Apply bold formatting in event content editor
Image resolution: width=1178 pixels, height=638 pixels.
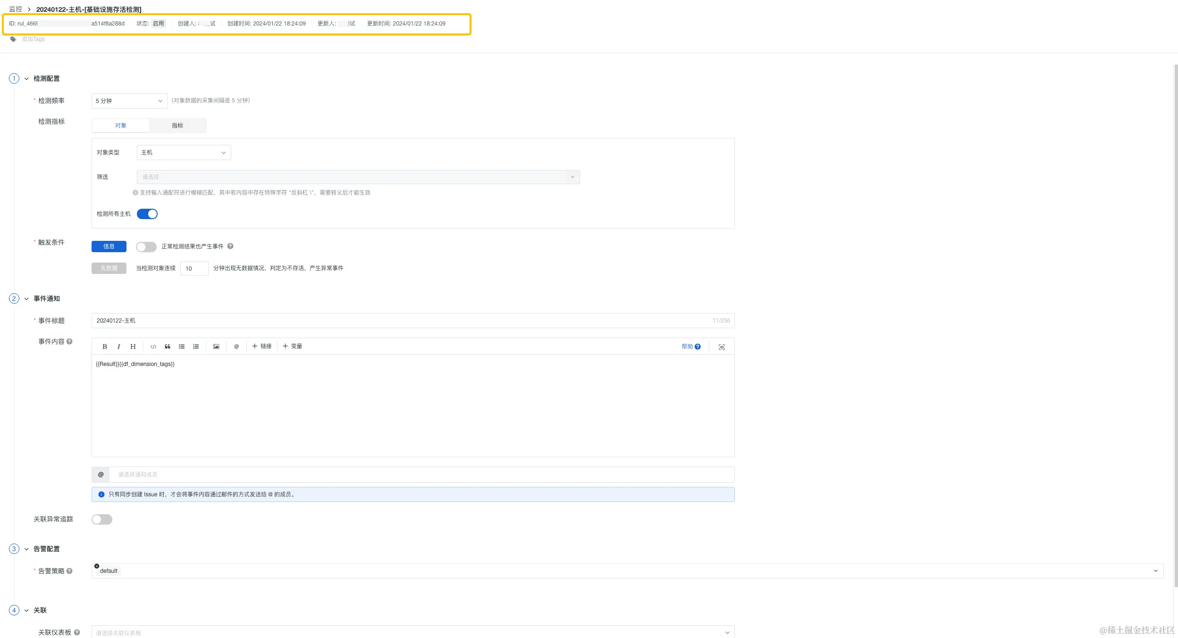105,347
